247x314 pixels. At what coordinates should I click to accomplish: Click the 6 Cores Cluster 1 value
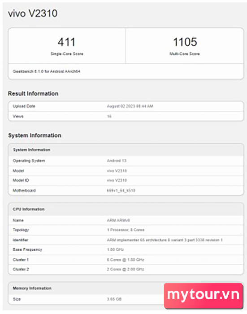(126, 260)
